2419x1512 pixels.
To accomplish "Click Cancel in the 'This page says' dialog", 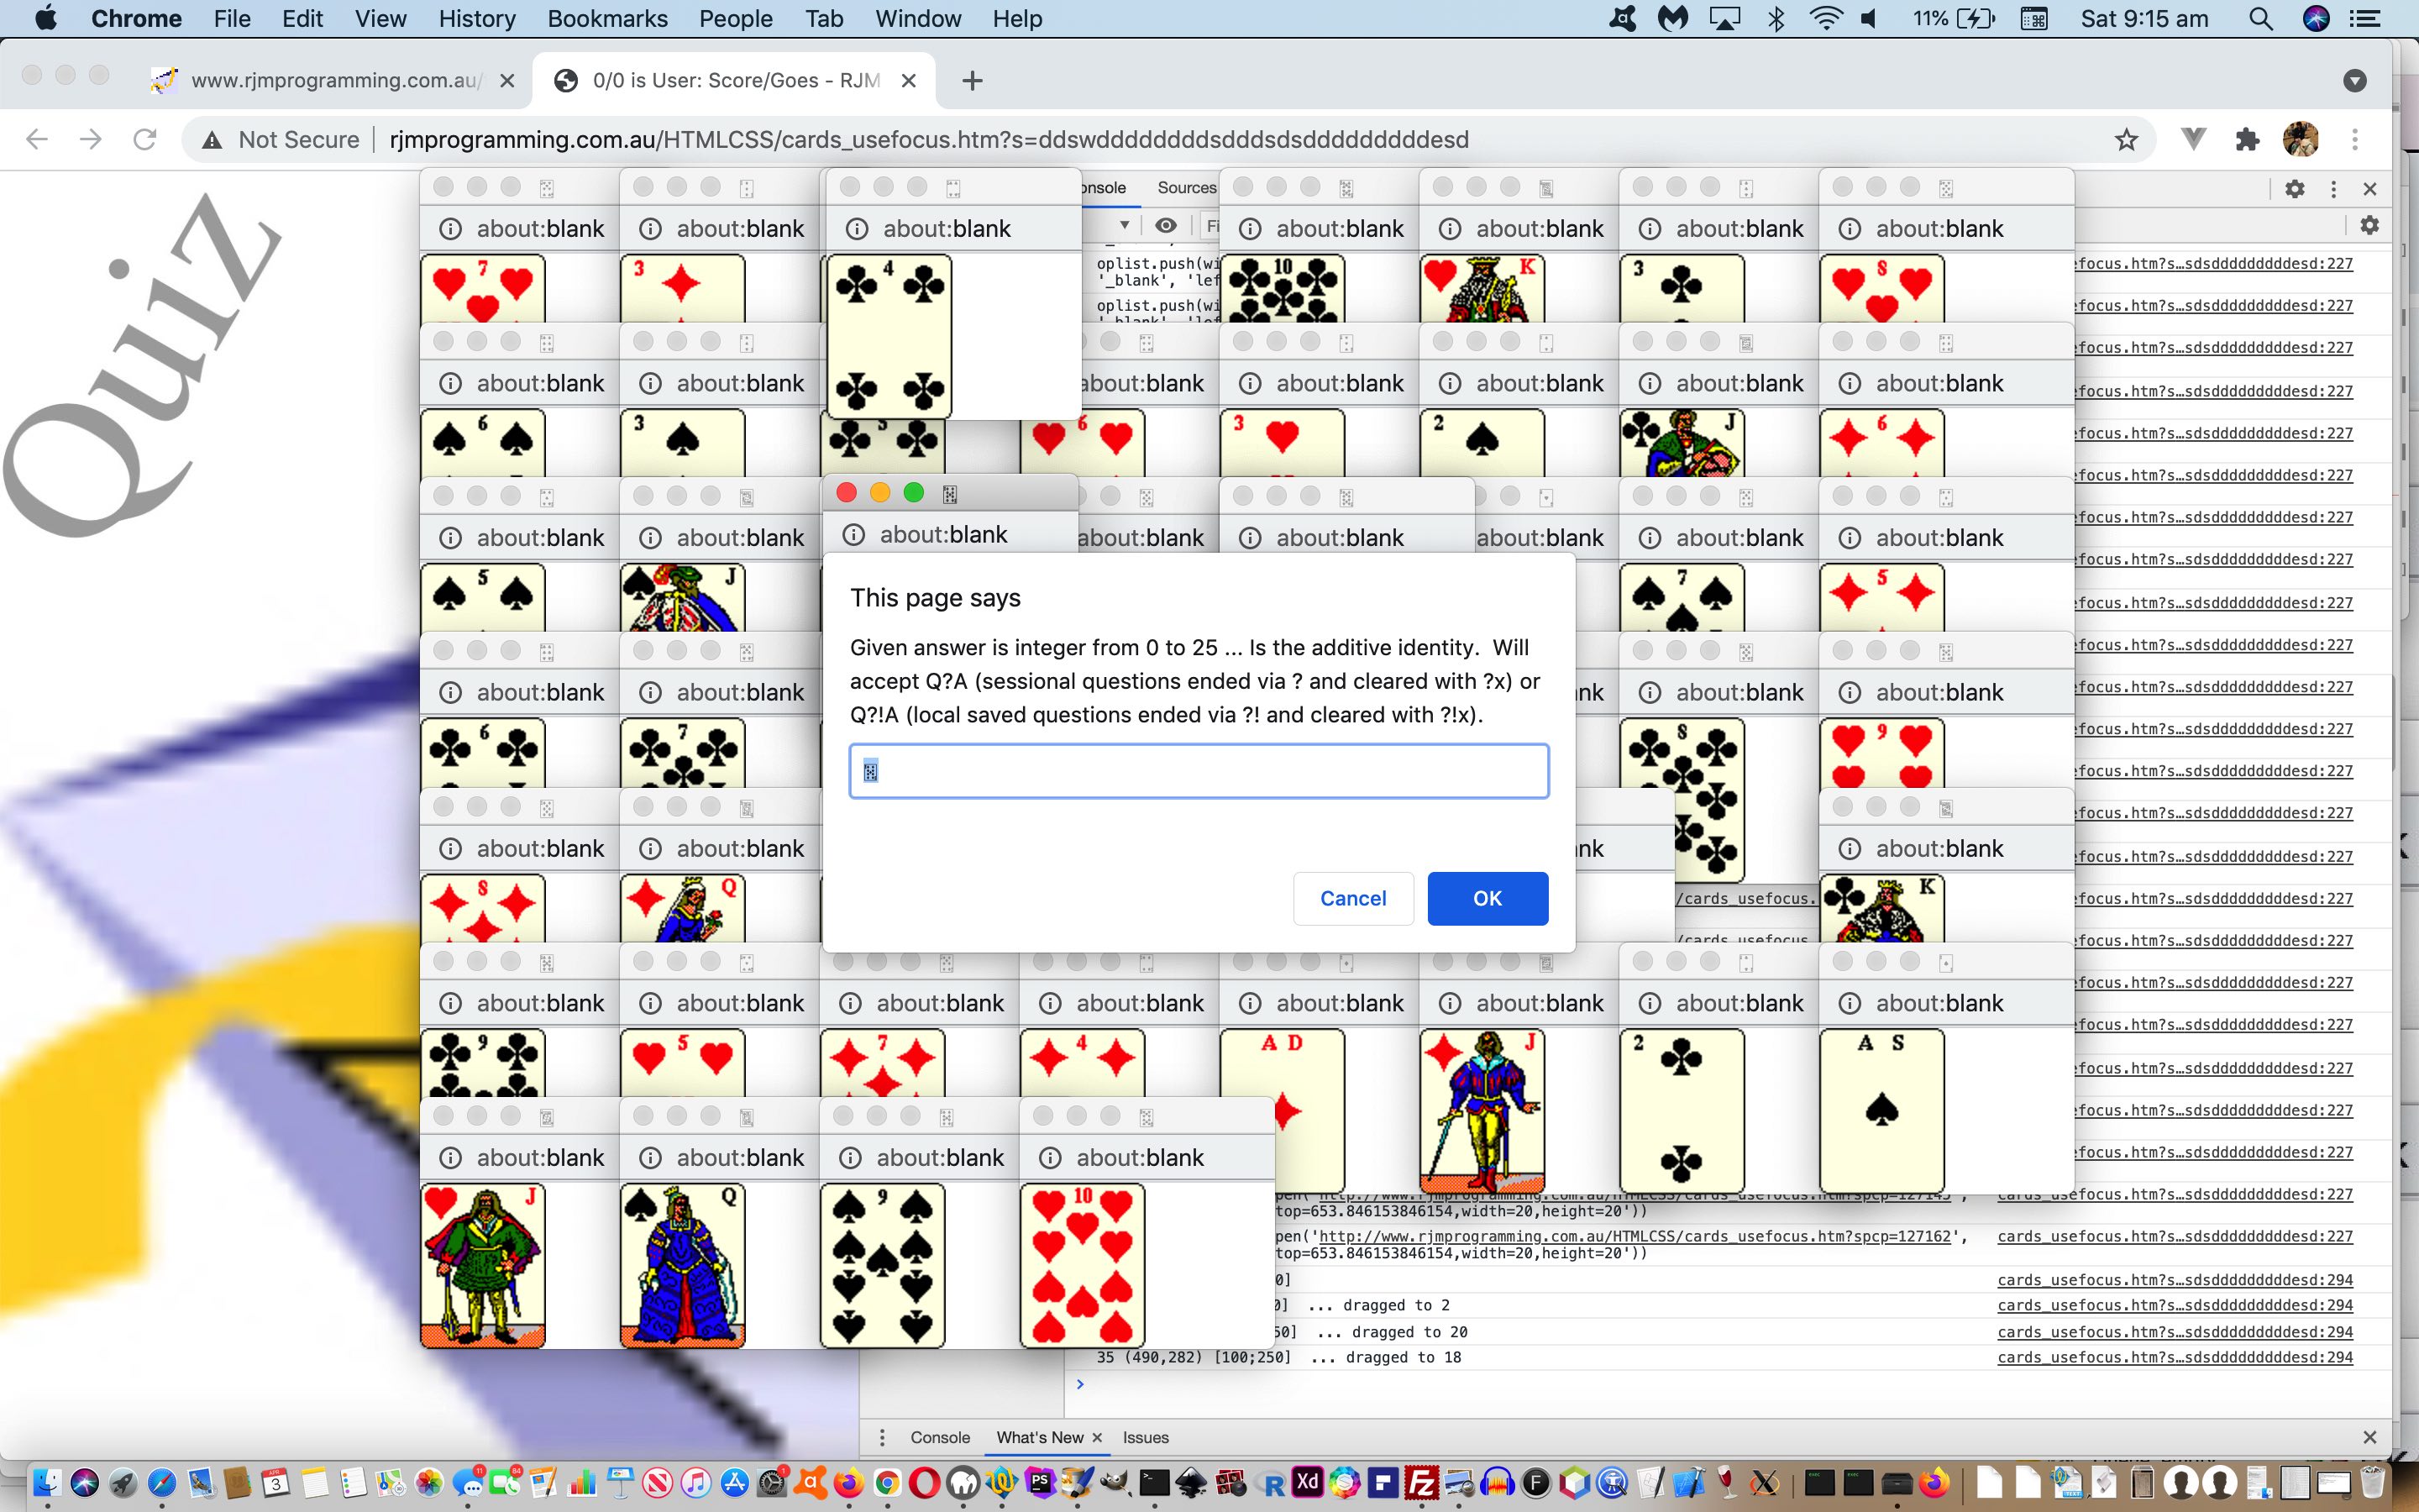I will coord(1352,898).
